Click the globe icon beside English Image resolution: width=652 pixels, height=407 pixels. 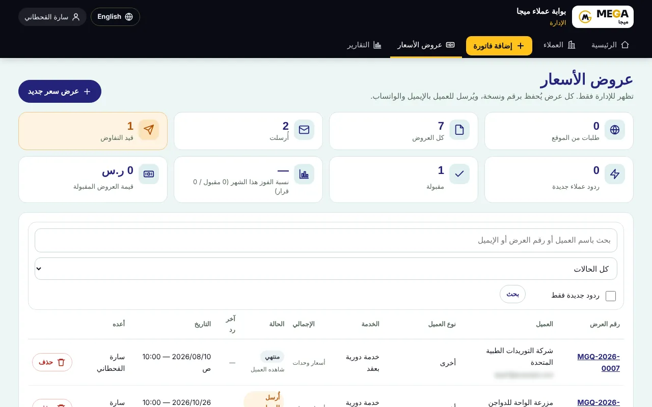[x=129, y=17]
